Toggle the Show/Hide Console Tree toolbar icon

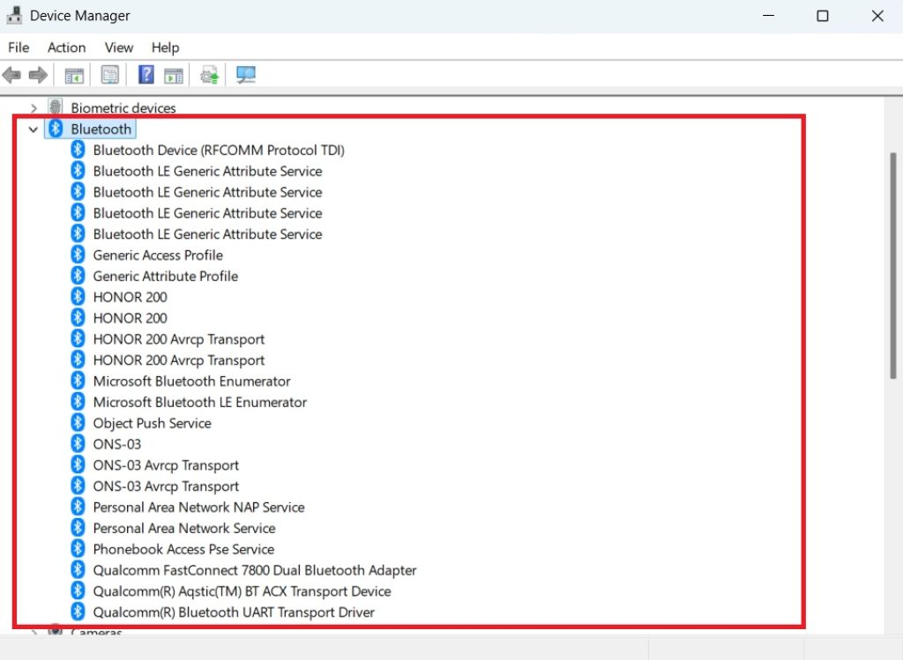click(x=74, y=75)
